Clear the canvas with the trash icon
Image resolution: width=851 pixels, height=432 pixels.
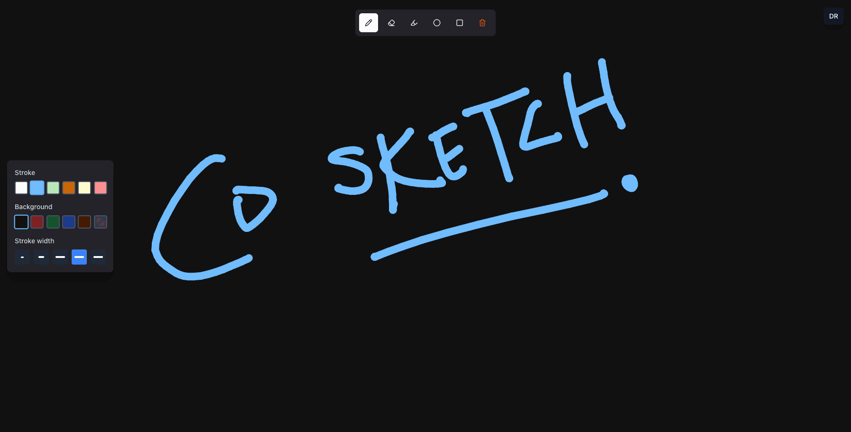click(482, 23)
